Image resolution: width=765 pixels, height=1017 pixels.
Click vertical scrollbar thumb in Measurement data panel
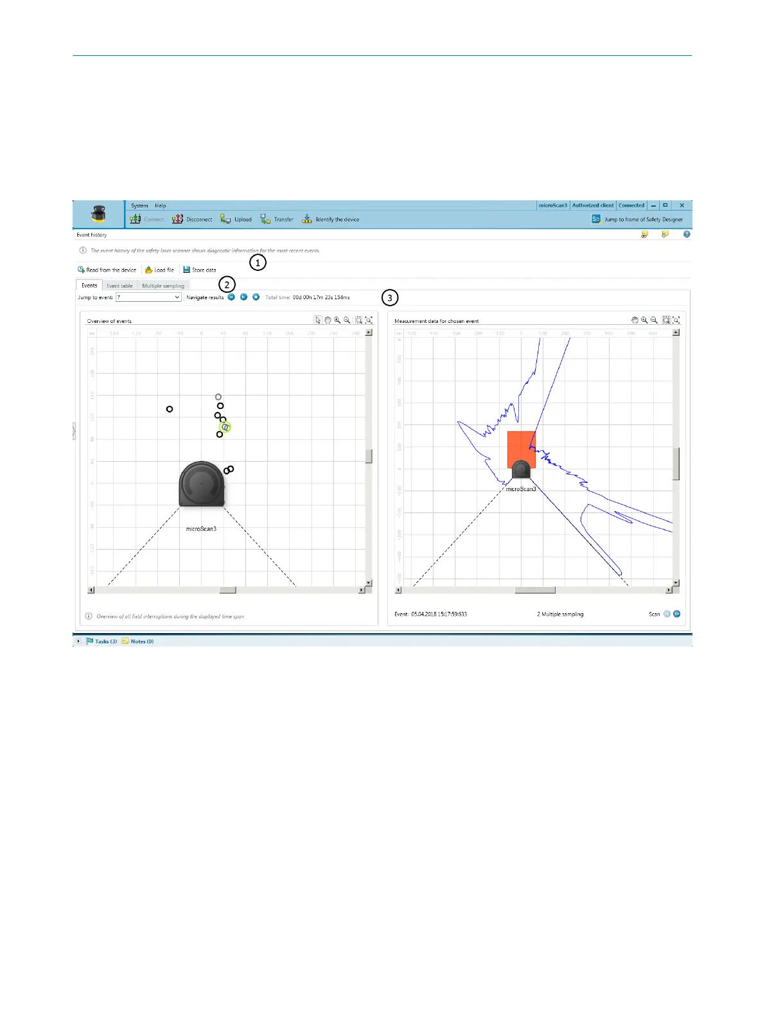676,464
